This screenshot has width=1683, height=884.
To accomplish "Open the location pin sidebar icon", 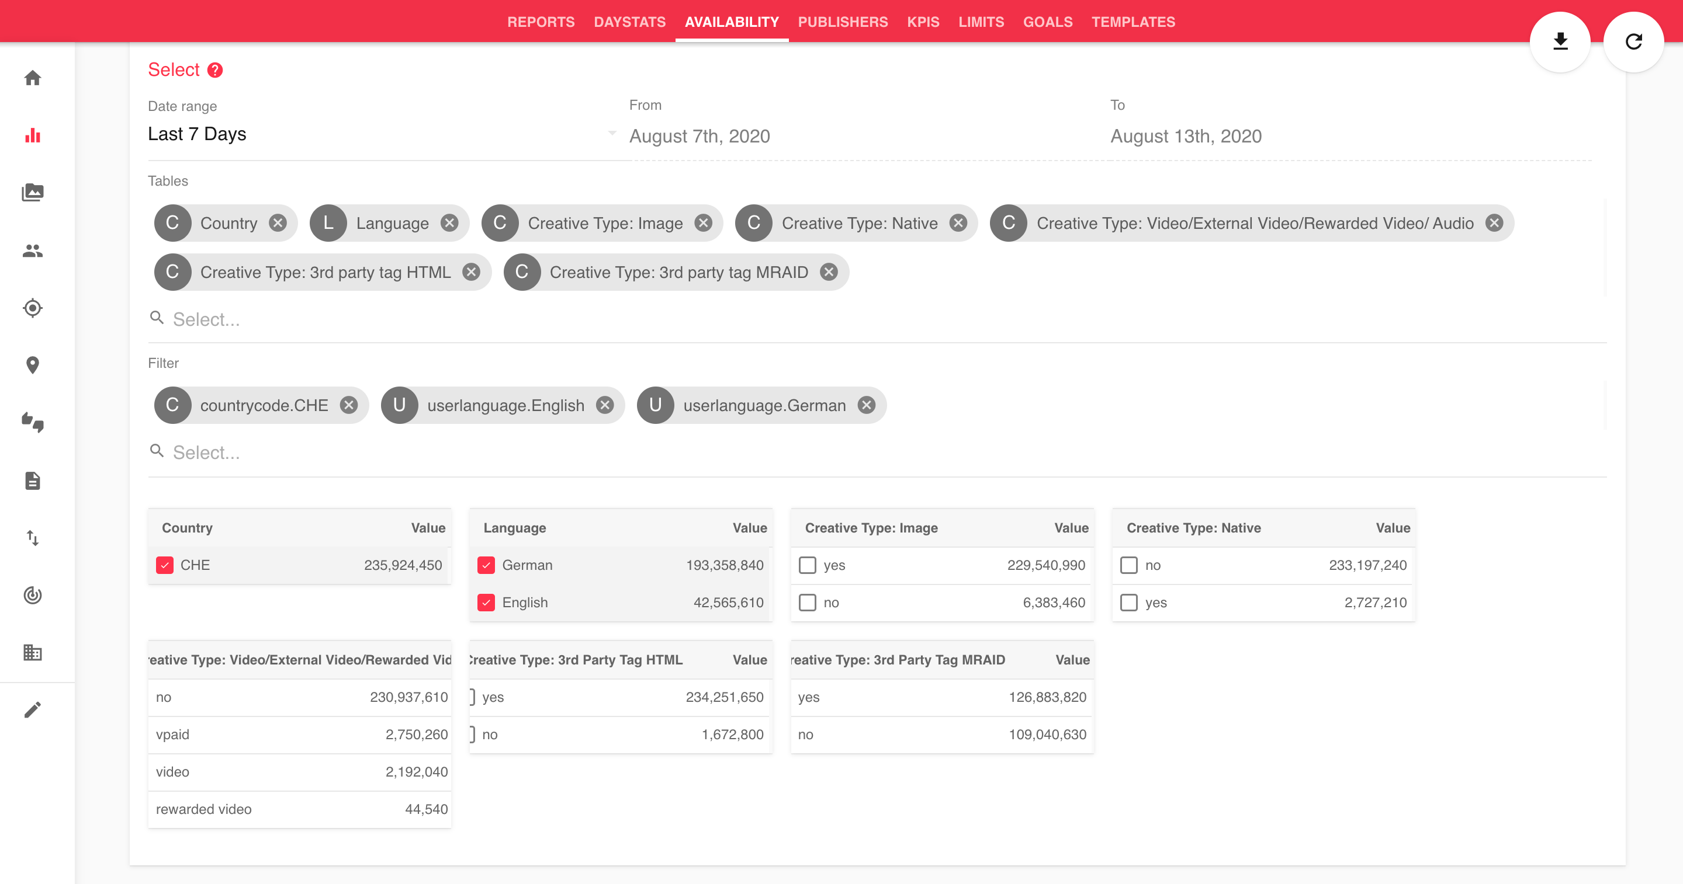I will (33, 365).
